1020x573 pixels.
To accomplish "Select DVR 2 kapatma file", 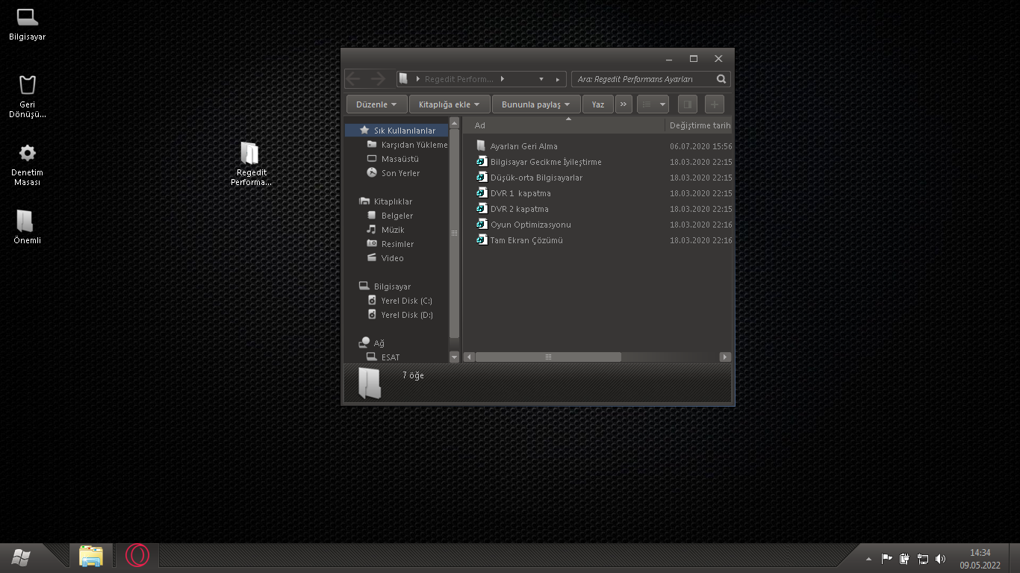I will [x=513, y=209].
